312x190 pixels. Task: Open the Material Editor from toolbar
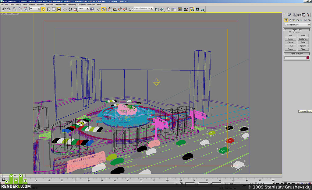[186, 9]
